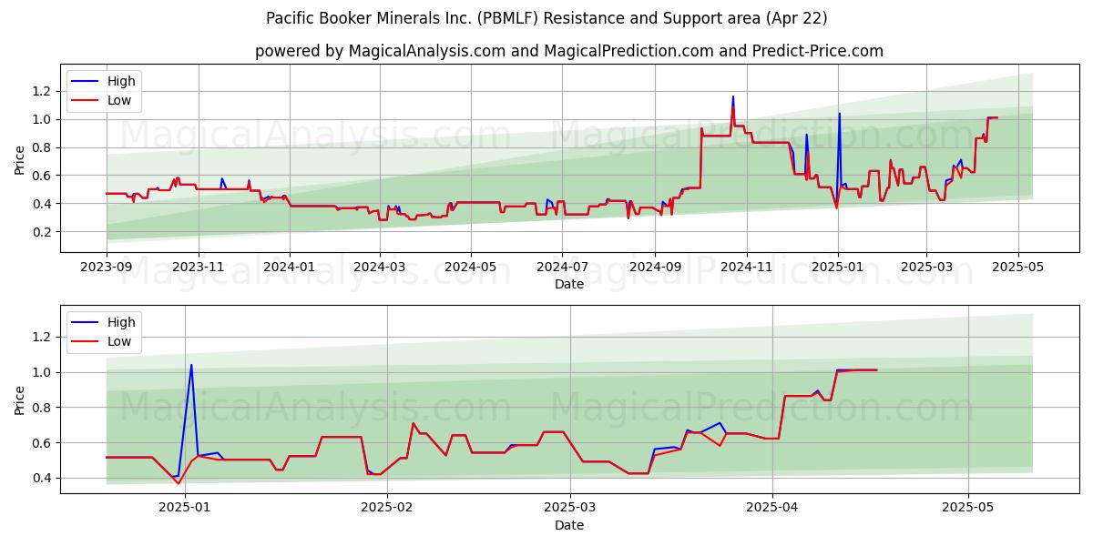The image size is (1093, 546).
Task: Click the 'Date' axis title under bottom chart
Action: [x=569, y=525]
